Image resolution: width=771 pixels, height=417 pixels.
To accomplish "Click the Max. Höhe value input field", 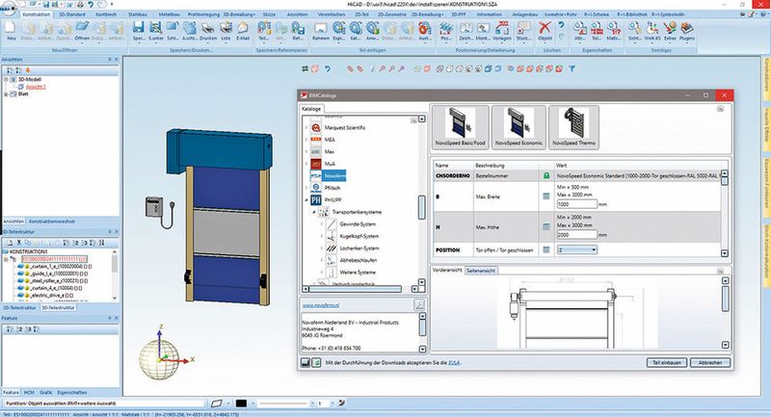I will (x=576, y=235).
